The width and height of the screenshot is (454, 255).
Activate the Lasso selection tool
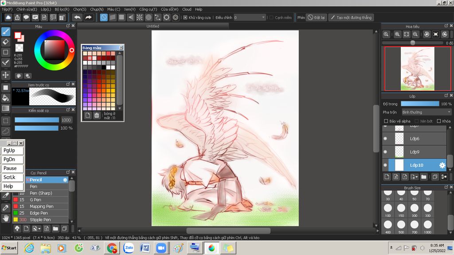click(x=5, y=131)
